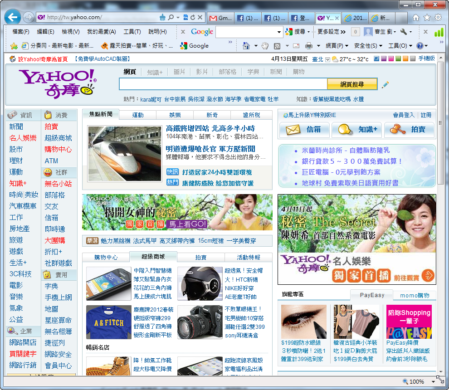
Task: Click the browser Forward arrow
Action: click(29, 17)
